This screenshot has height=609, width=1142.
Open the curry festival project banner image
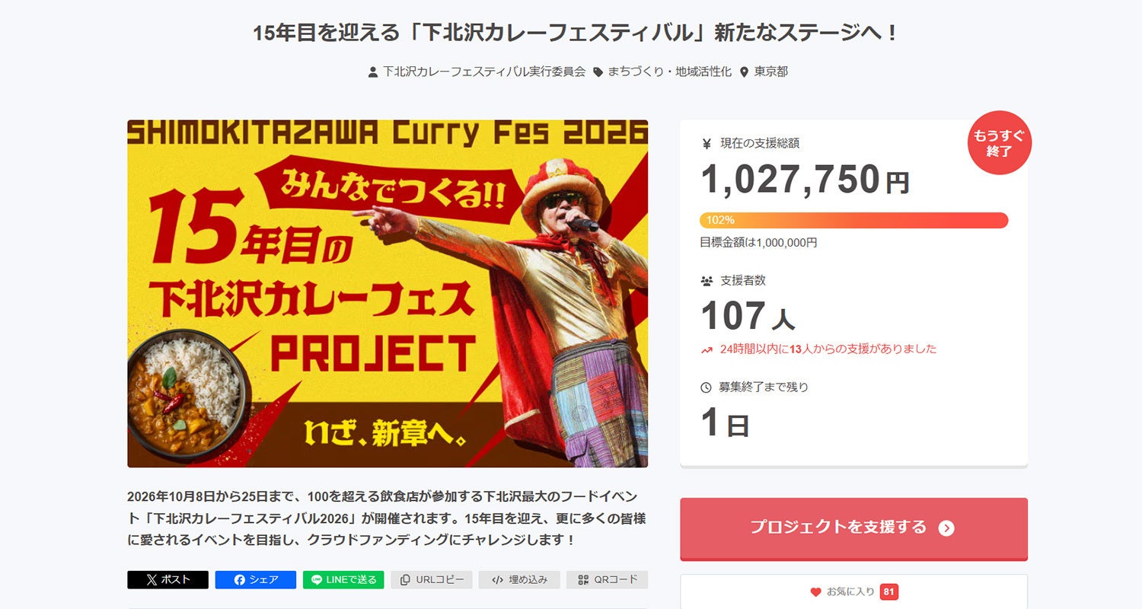click(x=388, y=293)
